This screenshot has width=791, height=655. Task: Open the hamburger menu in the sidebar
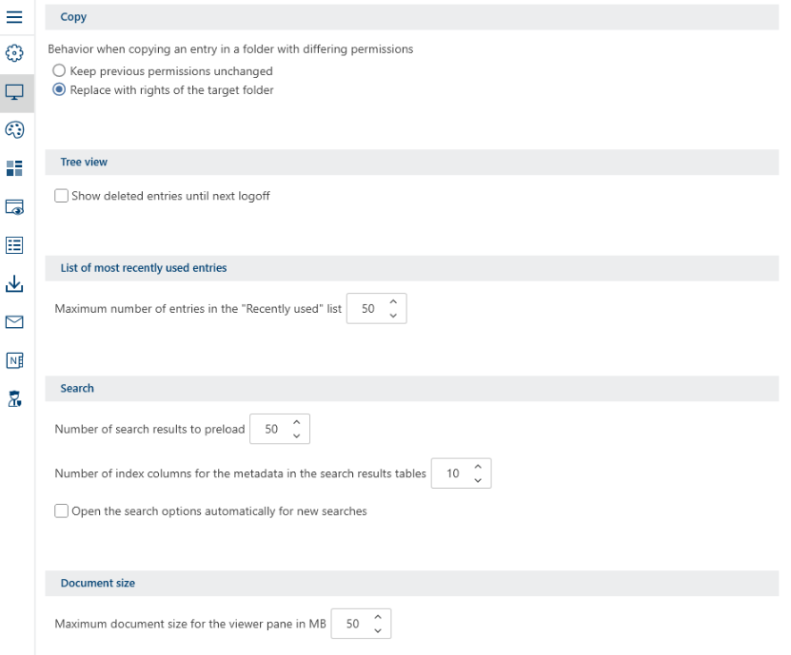coord(14,16)
